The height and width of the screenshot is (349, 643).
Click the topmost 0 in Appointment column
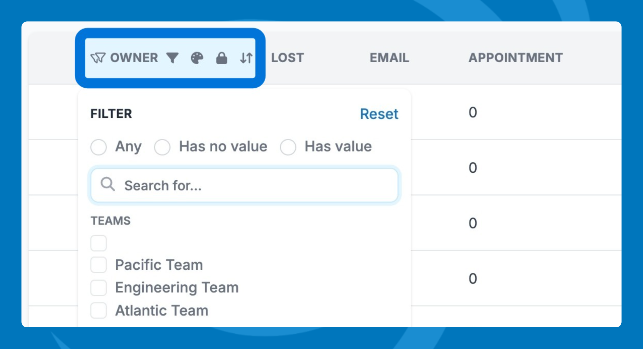pos(473,112)
